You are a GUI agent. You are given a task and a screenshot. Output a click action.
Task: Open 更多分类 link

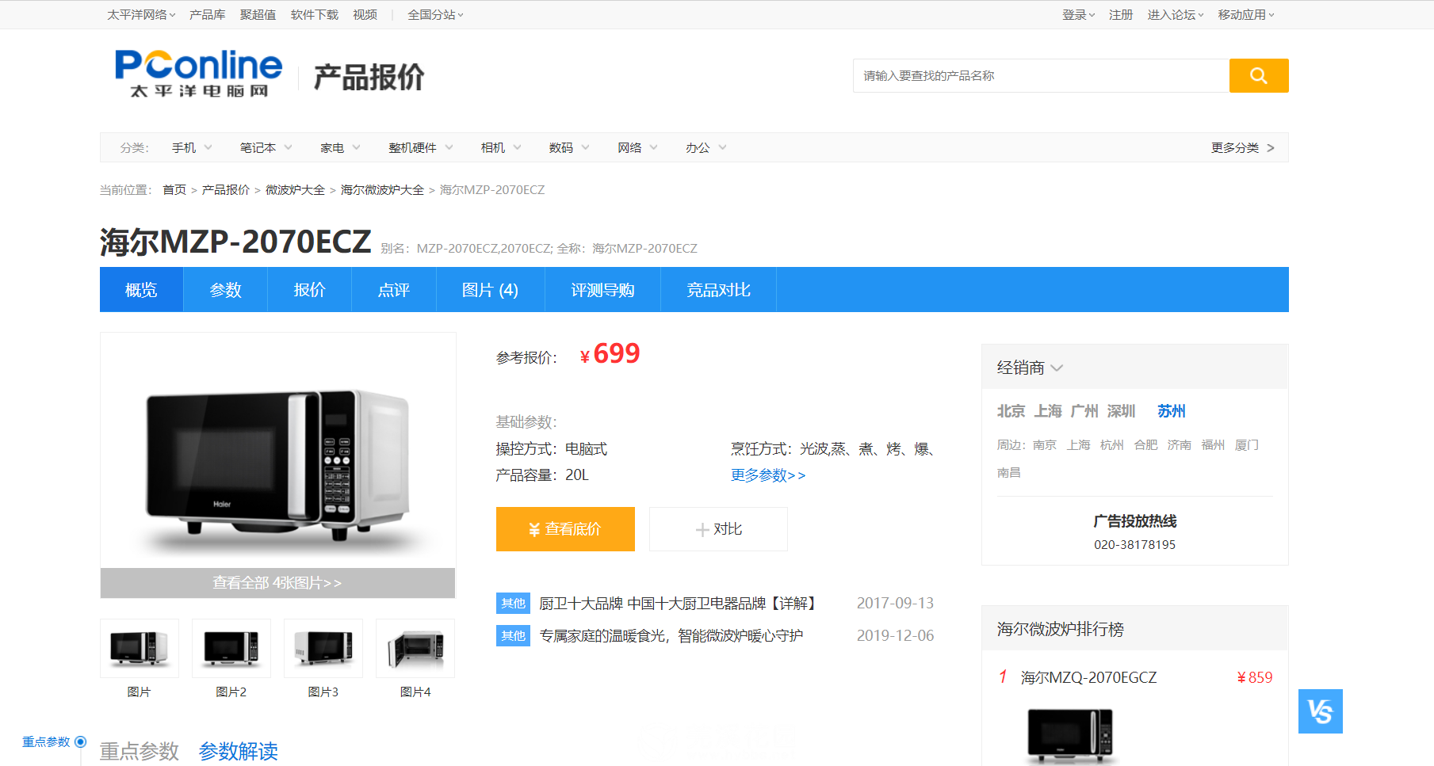tap(1243, 147)
